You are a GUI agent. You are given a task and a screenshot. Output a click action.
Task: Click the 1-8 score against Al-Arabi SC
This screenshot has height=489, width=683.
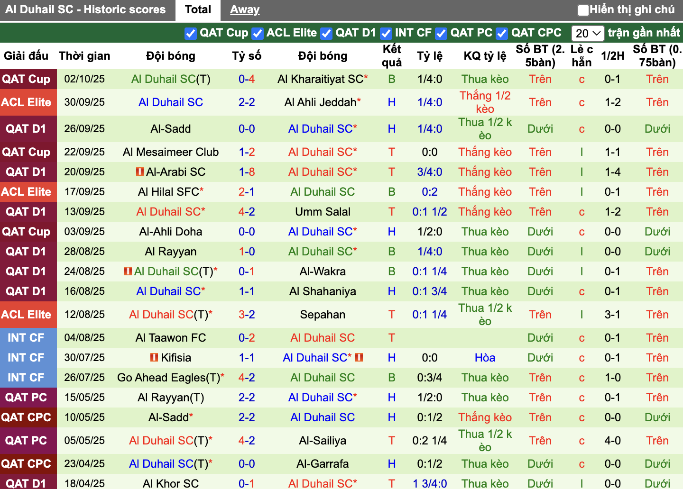point(247,172)
